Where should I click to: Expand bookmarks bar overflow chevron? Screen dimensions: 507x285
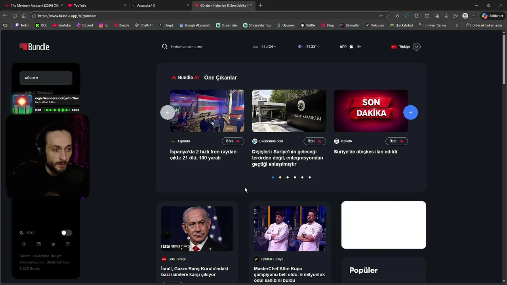click(x=457, y=25)
